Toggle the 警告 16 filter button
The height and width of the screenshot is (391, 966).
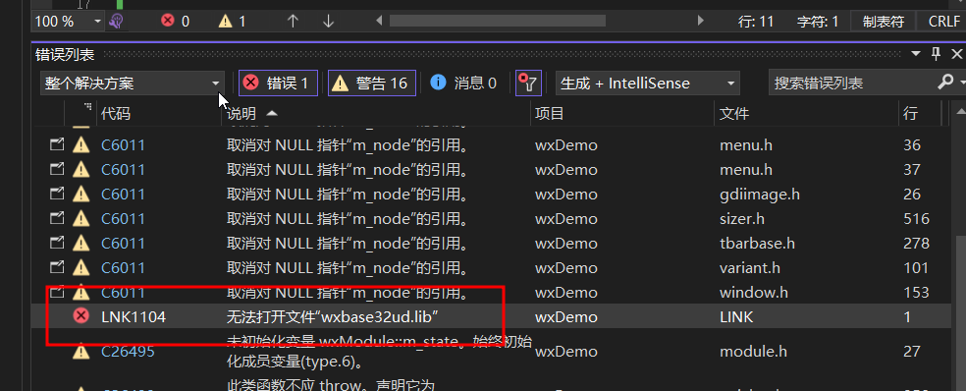tap(371, 83)
